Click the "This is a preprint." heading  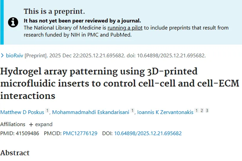(54, 12)
